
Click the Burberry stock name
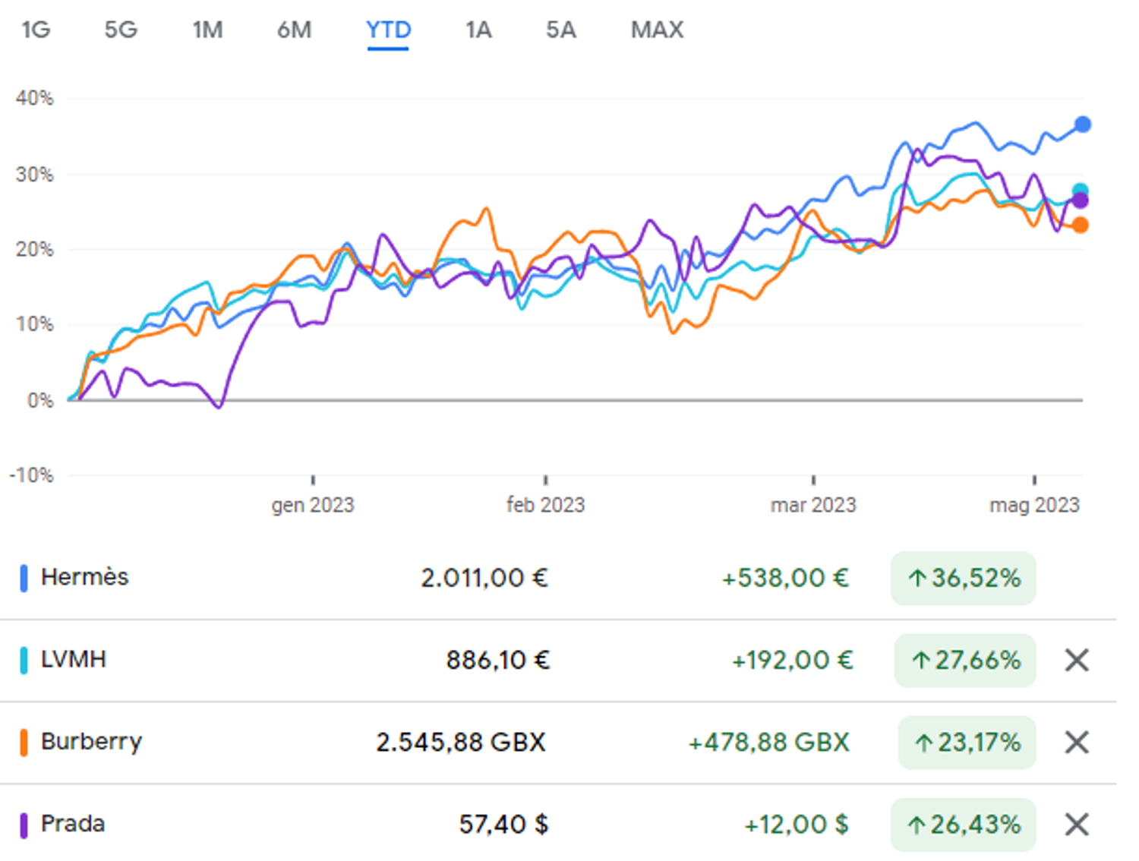(91, 741)
